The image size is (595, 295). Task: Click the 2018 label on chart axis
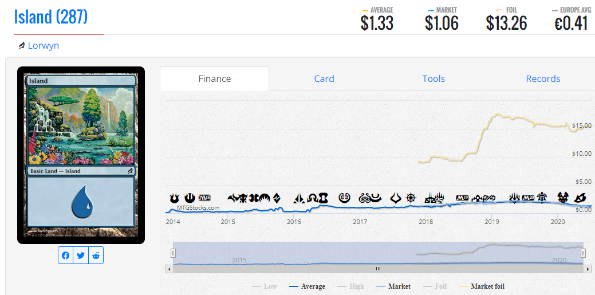pyautogui.click(x=426, y=221)
